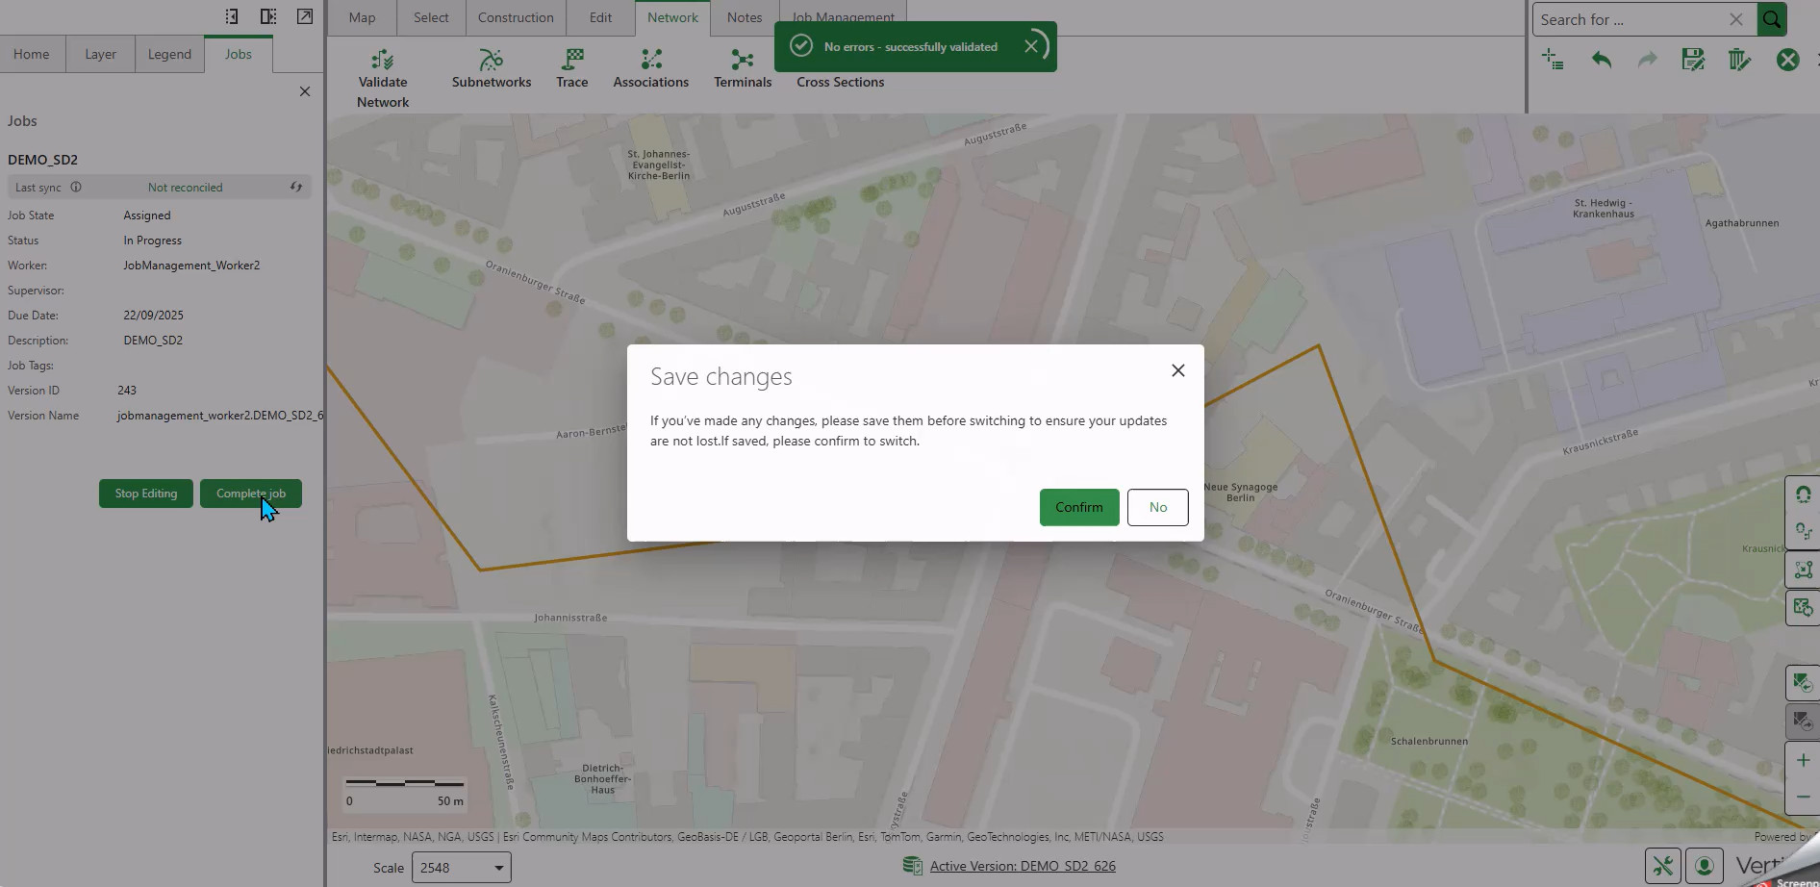Click the sync refresh icon beside Not reconciled
The width and height of the screenshot is (1820, 887).
[296, 188]
